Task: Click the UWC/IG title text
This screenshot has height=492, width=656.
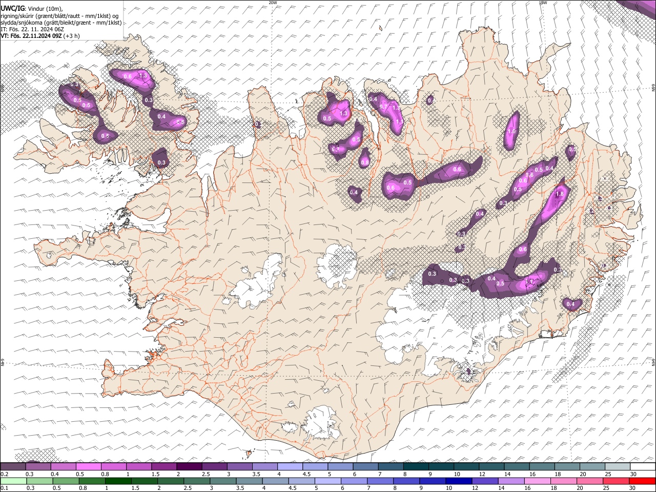Action: [x=12, y=8]
